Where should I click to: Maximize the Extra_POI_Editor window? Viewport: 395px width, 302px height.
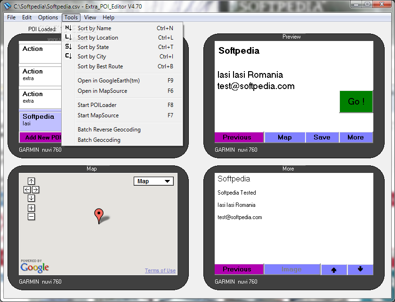pyautogui.click(x=367, y=4)
